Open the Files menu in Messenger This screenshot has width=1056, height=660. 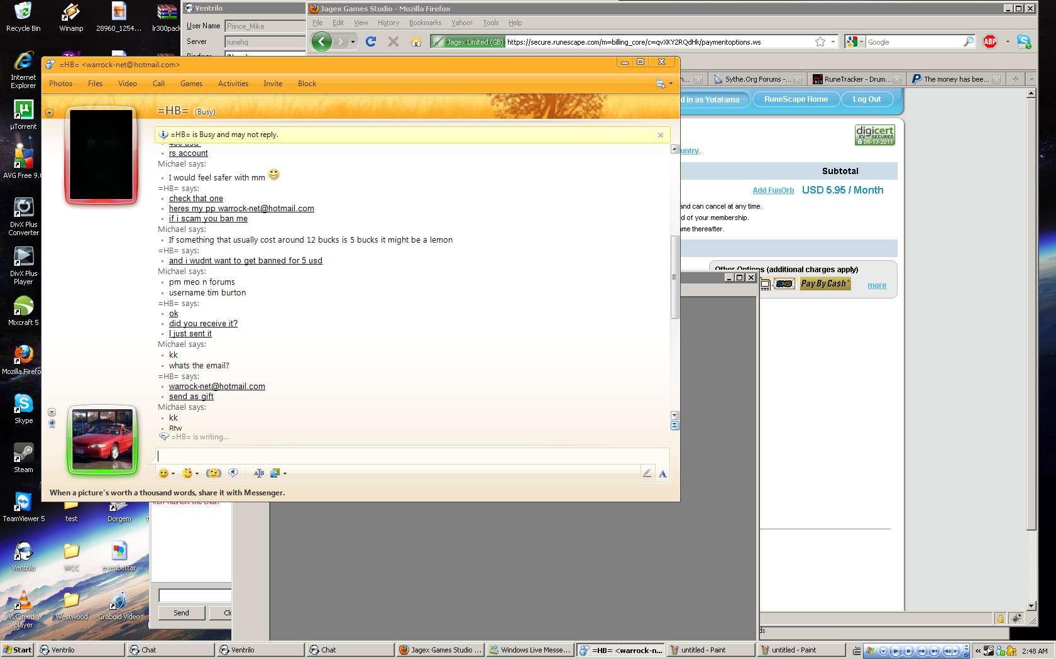[95, 84]
